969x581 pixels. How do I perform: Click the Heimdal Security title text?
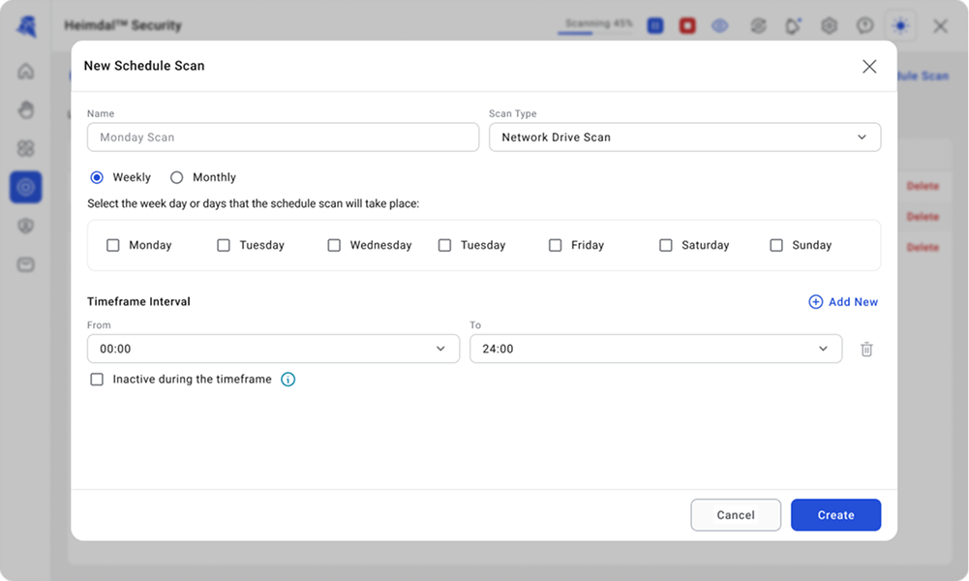click(x=123, y=25)
